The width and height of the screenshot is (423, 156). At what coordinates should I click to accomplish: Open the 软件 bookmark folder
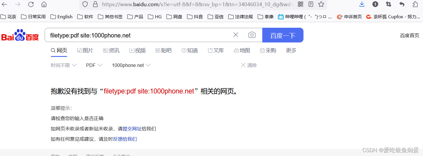(85, 17)
